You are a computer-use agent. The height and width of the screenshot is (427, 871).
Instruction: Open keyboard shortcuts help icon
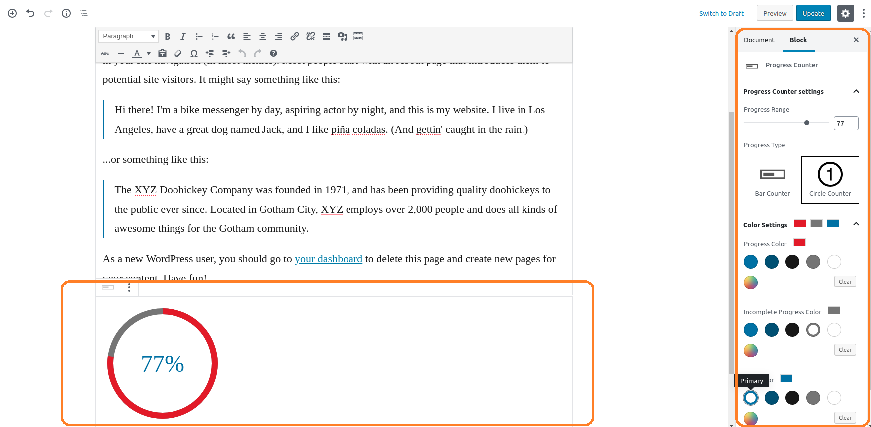point(273,53)
